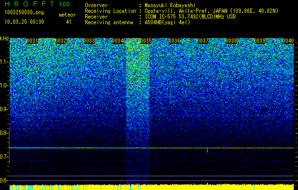This screenshot has height=190, width=298.
Task: Click the 'Ovserver' field label
Action: (96, 5)
